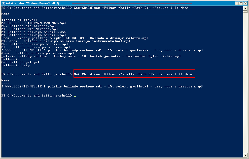Maximize the PowerShell window
The width and height of the screenshot is (249, 159).
point(241,3)
